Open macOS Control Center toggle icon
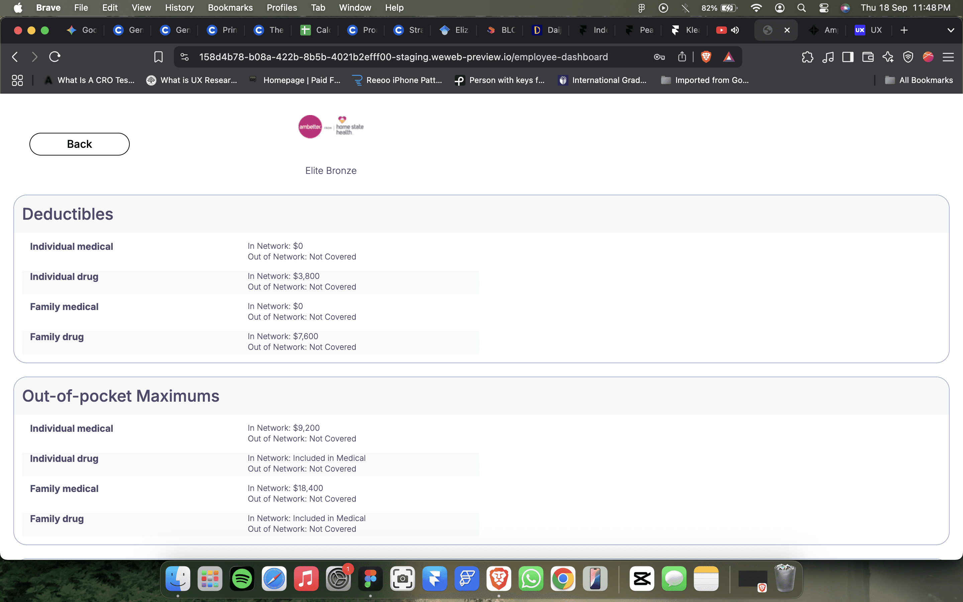This screenshot has width=963, height=602. click(823, 8)
